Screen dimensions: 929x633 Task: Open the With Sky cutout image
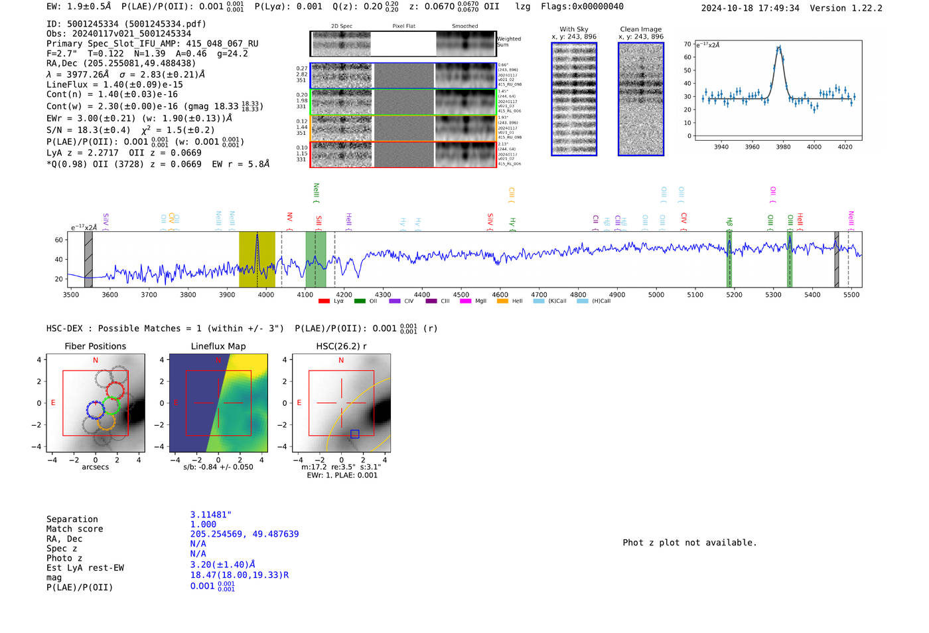click(574, 99)
